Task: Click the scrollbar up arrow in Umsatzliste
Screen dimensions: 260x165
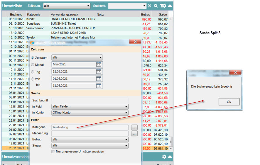Action: click(x=171, y=19)
